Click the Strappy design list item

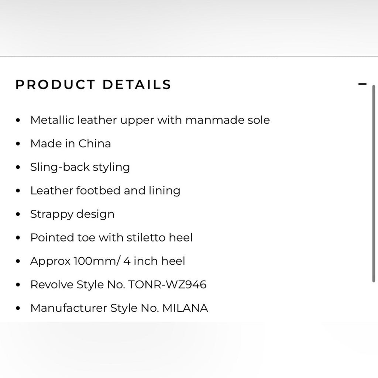[73, 214]
